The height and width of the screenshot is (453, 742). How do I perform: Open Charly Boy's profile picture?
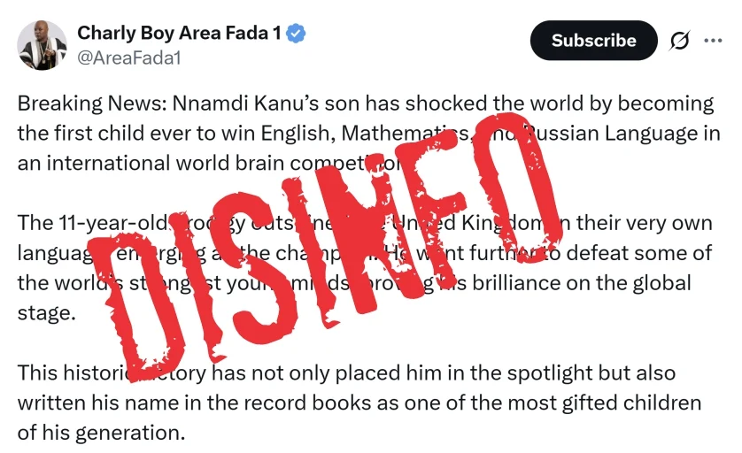coord(42,45)
